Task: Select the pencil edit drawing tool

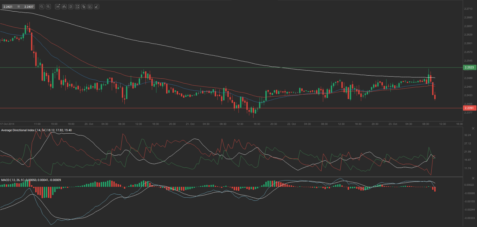Action: [90, 7]
